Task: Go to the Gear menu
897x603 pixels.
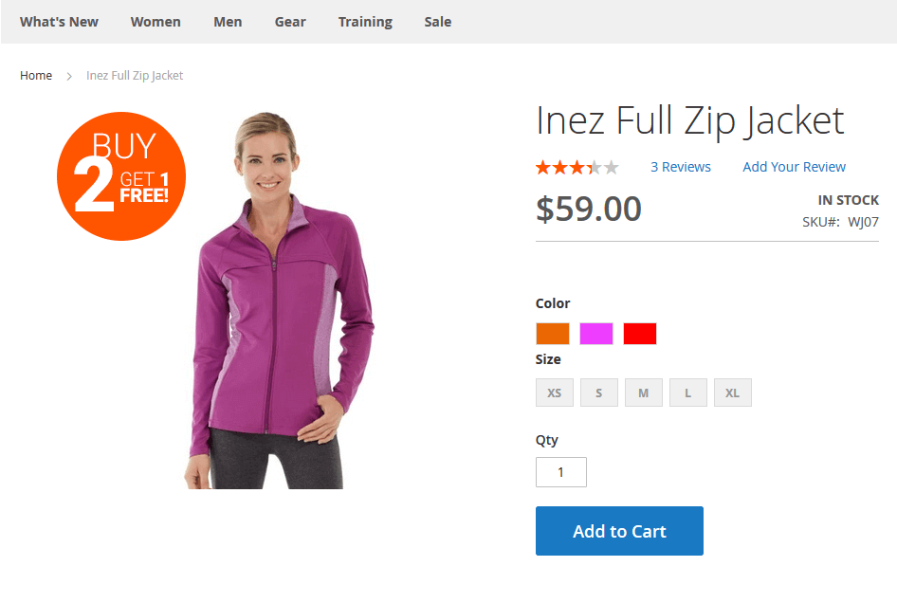Action: tap(290, 22)
